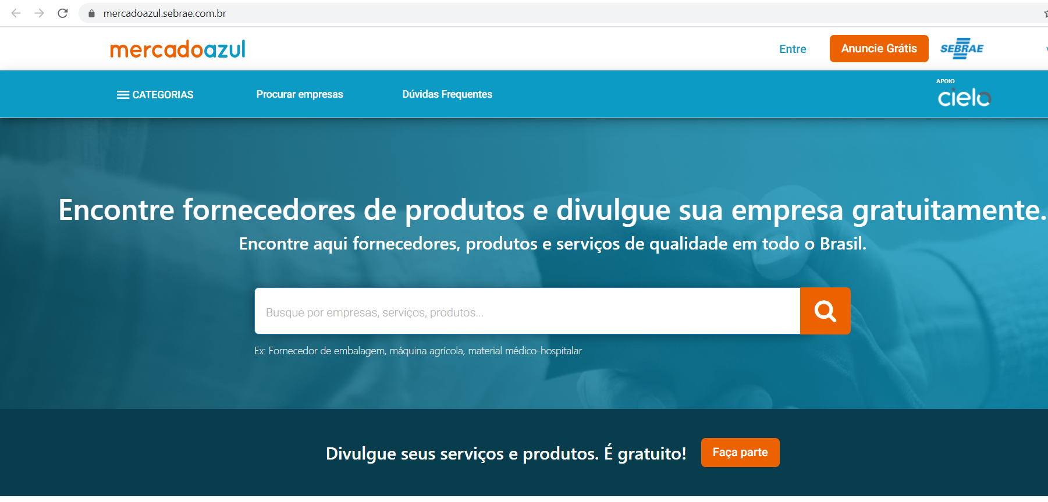Click the browser forward arrow
The image size is (1048, 502).
[x=39, y=13]
